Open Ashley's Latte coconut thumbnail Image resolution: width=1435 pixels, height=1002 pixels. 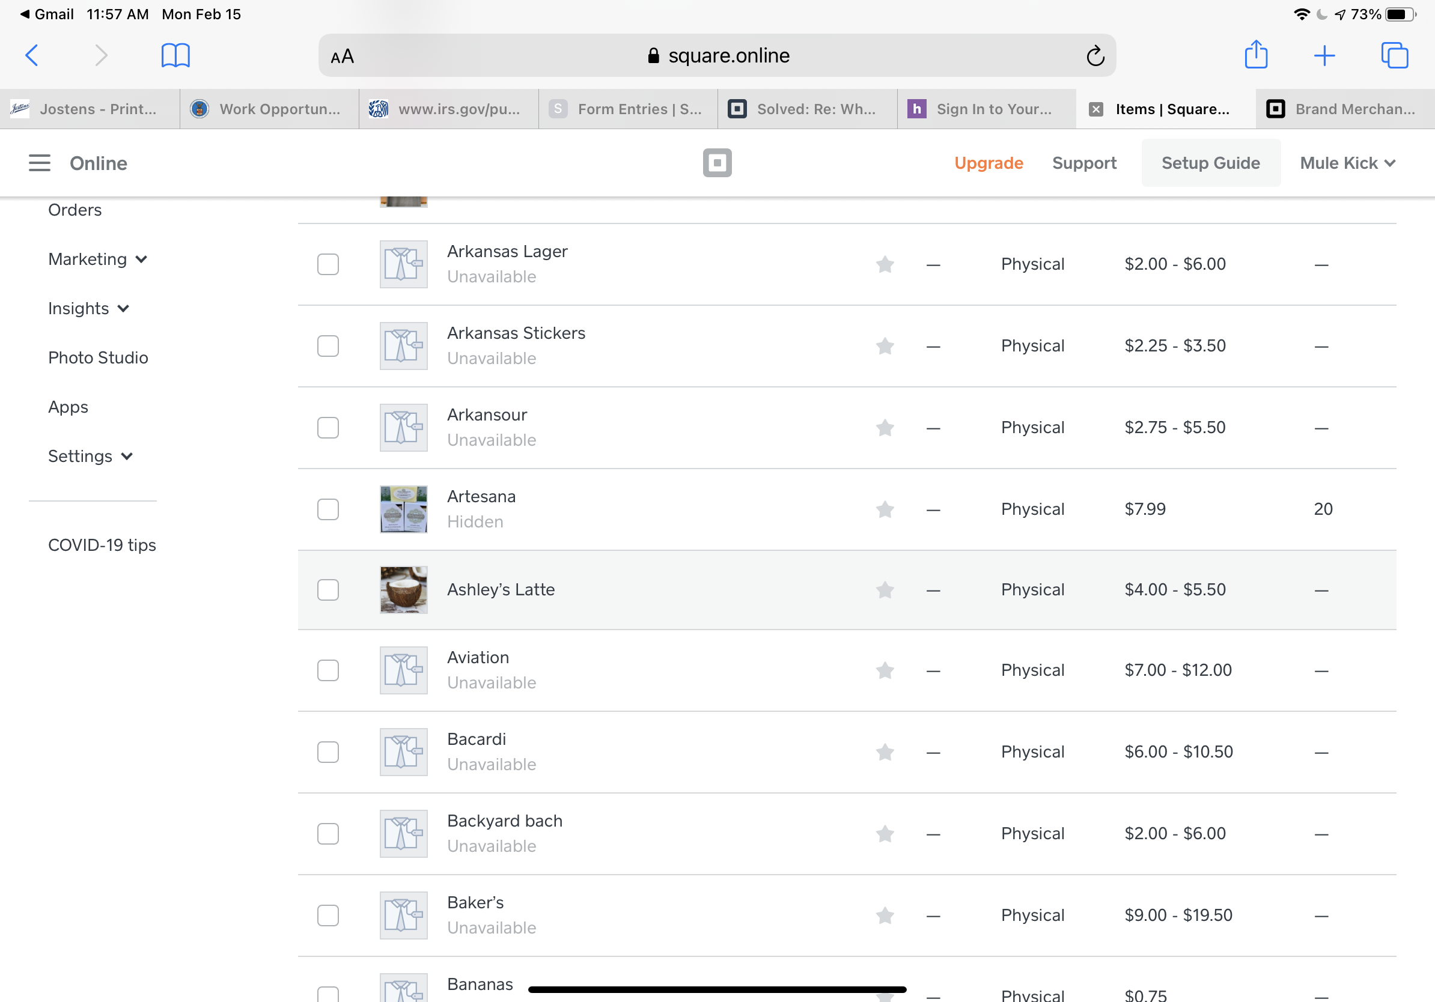coord(404,590)
